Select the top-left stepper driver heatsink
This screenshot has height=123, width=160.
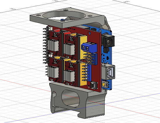tap(53, 45)
